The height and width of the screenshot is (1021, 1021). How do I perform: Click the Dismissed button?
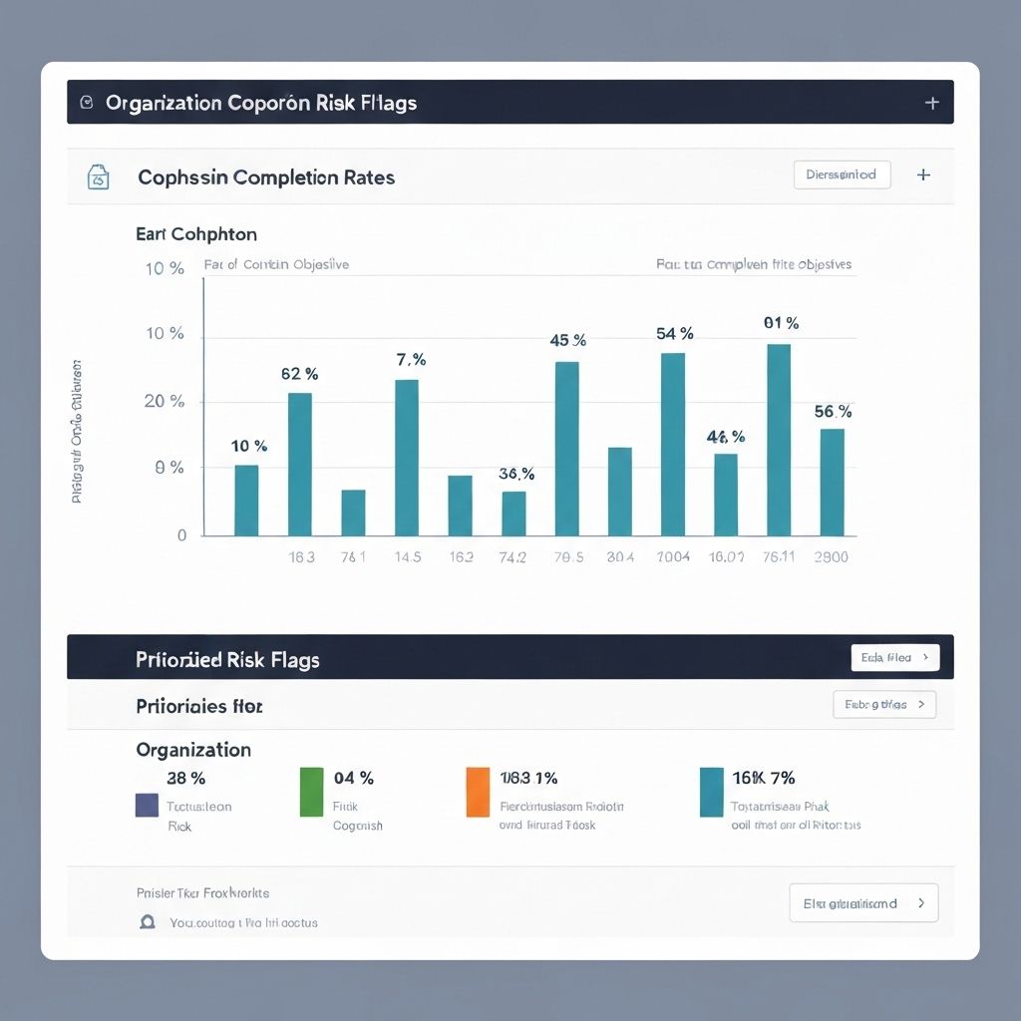click(x=842, y=174)
